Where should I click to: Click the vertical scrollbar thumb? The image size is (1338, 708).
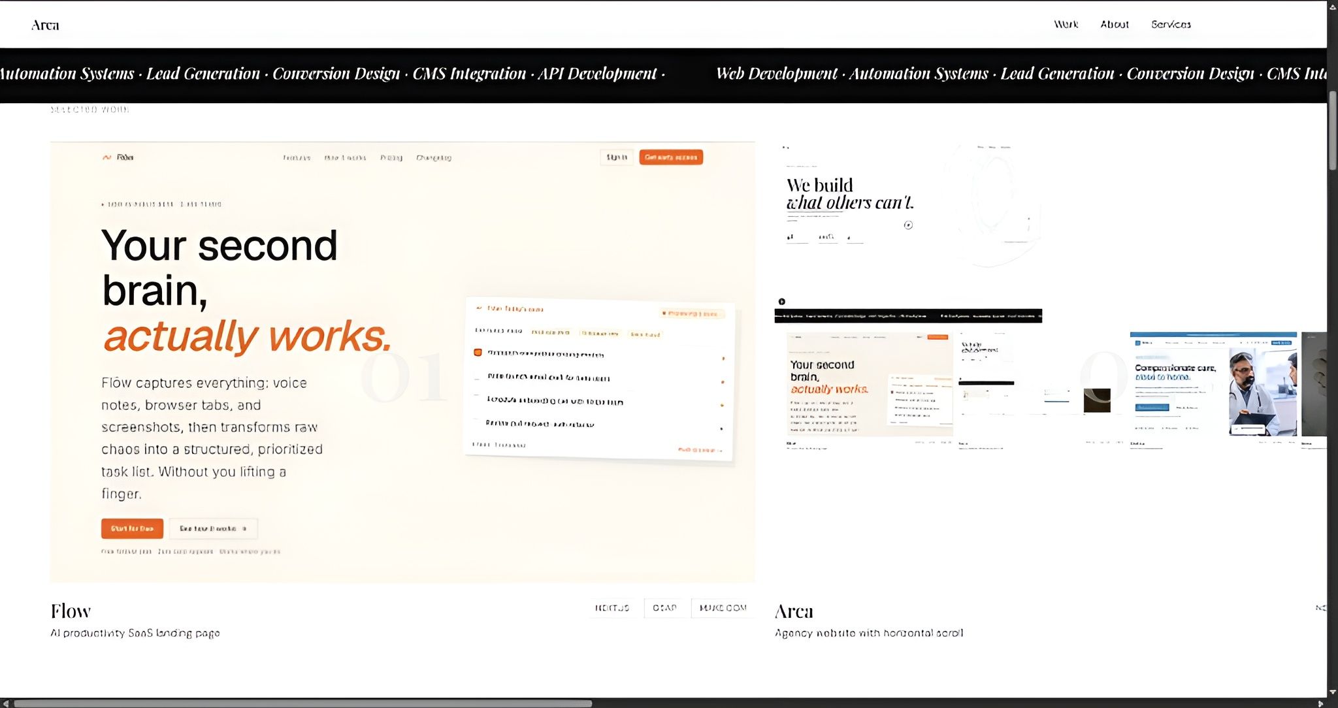(1333, 131)
